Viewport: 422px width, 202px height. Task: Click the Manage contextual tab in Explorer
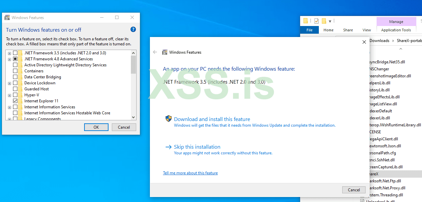[x=396, y=22]
